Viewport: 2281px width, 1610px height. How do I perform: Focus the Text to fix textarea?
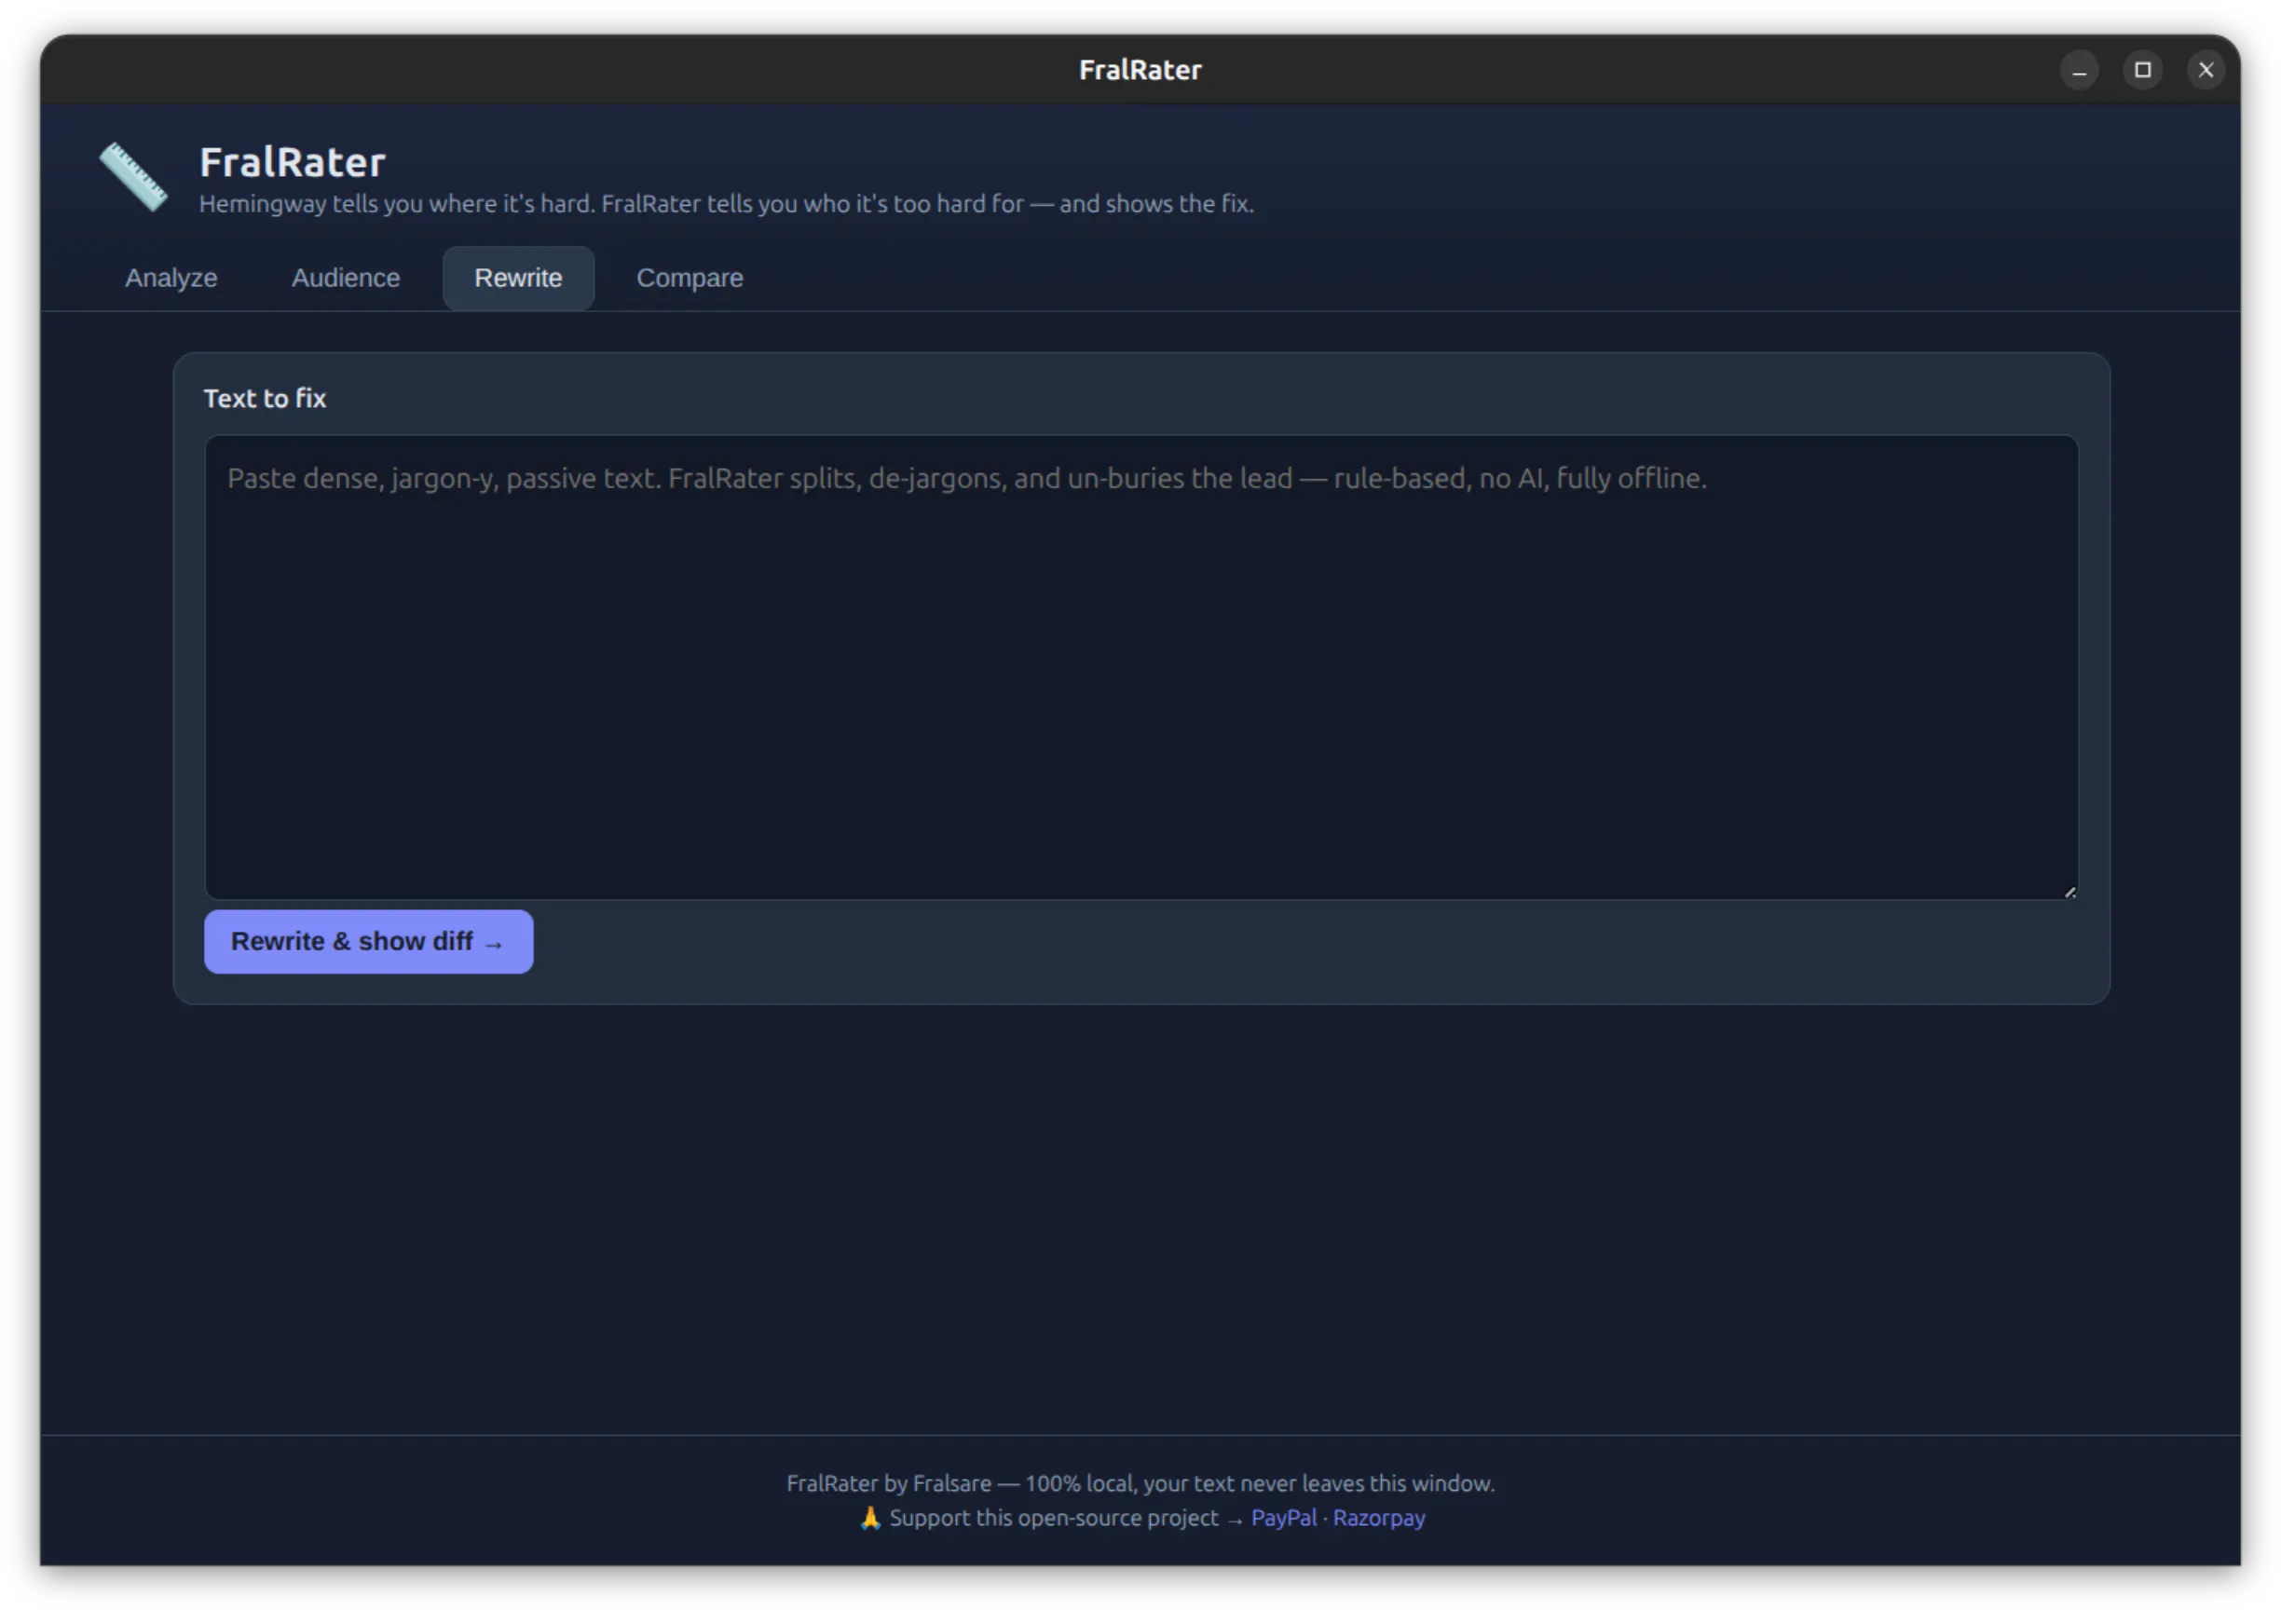[x=1140, y=667]
